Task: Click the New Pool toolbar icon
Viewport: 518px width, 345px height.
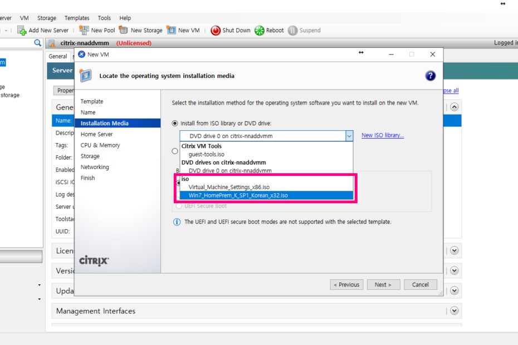Action: [x=84, y=30]
